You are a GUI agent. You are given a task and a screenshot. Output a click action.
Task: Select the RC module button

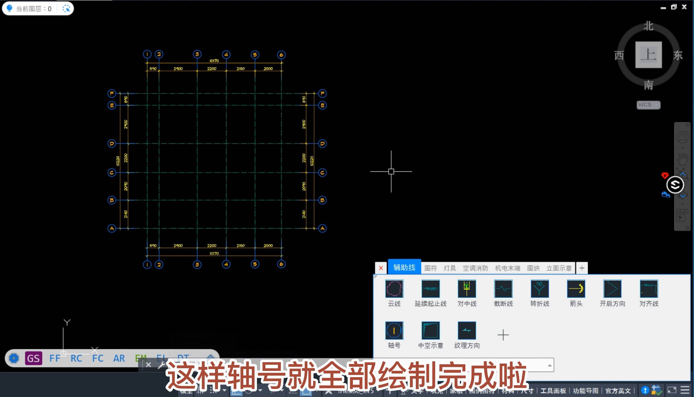tap(76, 358)
